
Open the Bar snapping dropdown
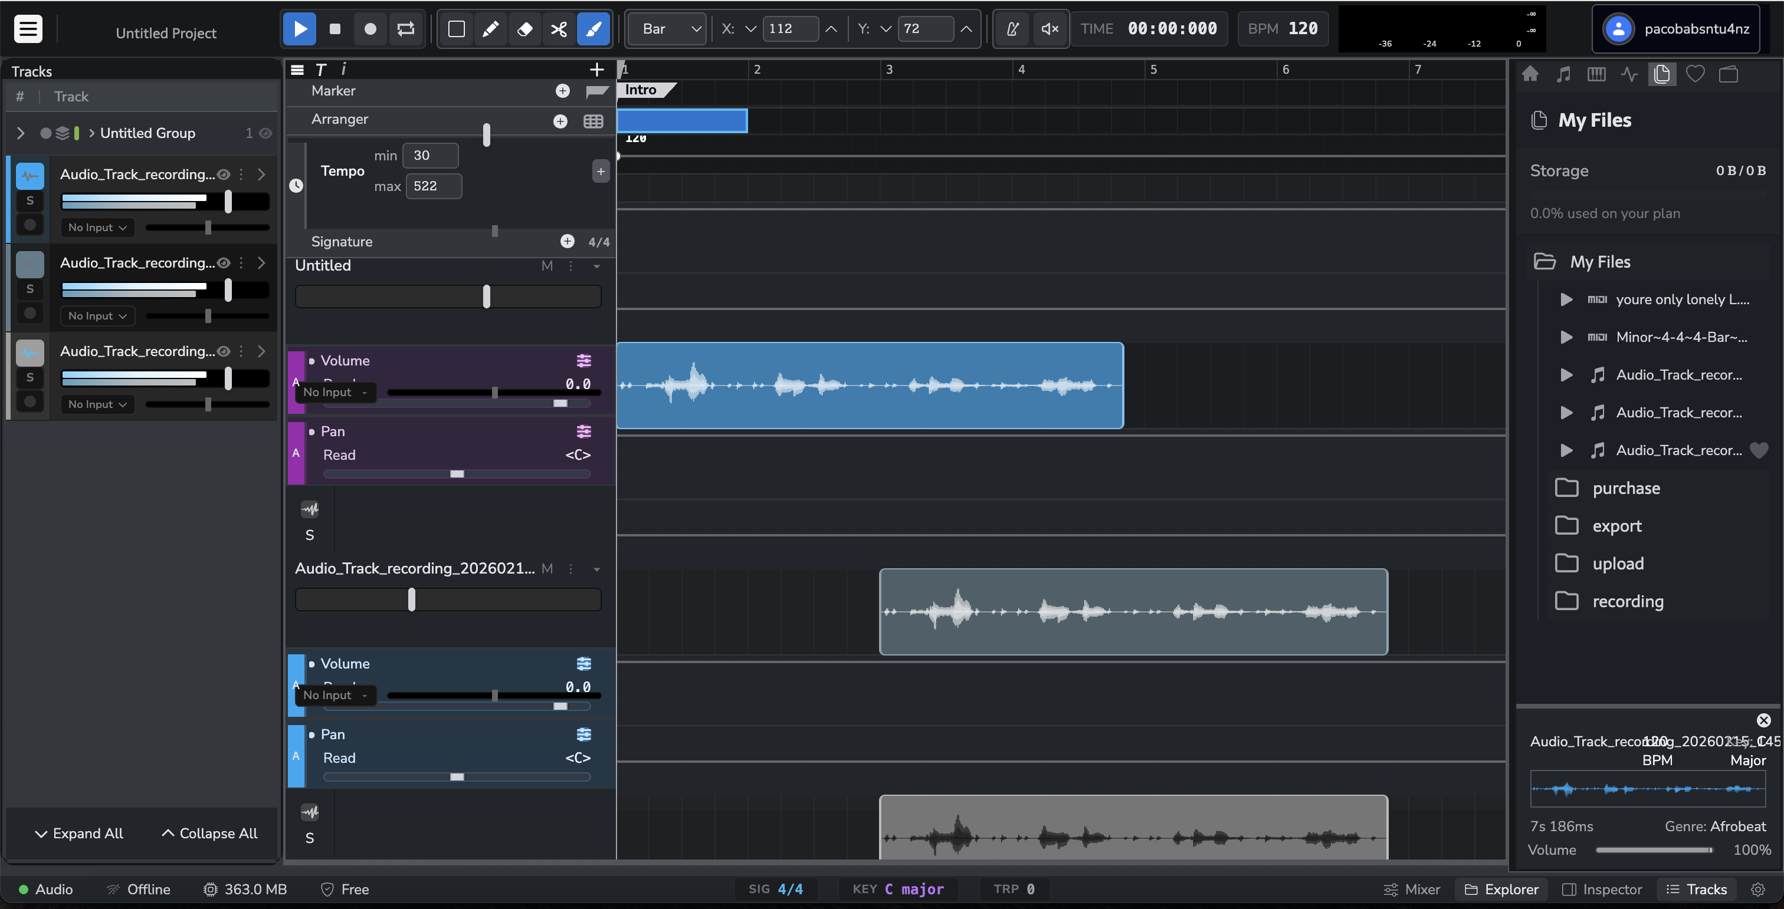(x=665, y=29)
